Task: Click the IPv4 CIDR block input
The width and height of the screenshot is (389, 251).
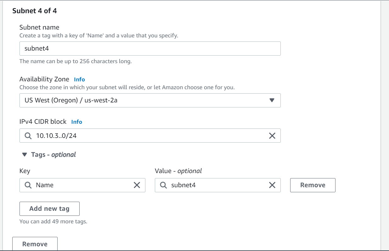Action: [x=150, y=136]
